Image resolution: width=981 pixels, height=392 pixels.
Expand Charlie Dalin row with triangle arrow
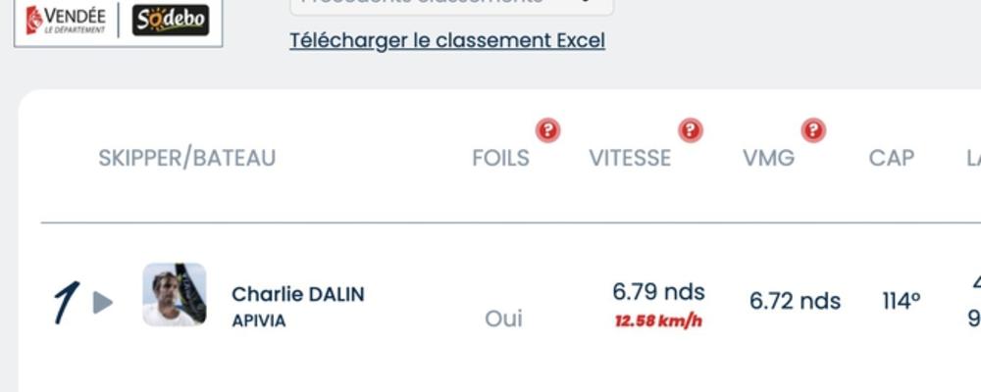pyautogui.click(x=103, y=303)
